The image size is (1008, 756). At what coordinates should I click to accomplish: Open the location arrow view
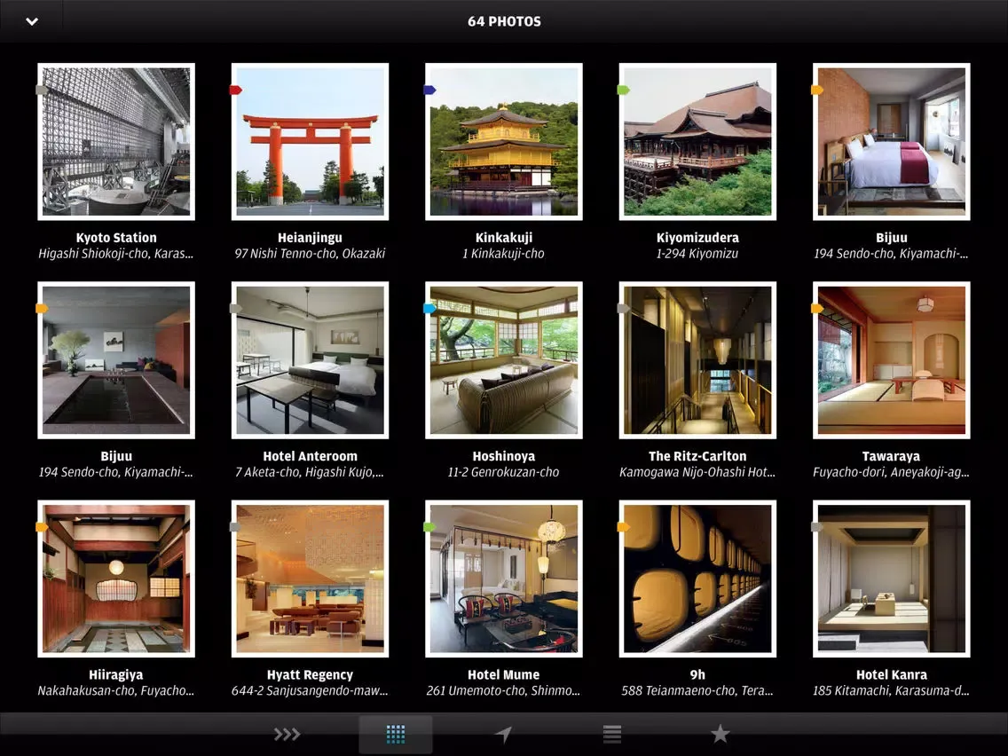(503, 734)
